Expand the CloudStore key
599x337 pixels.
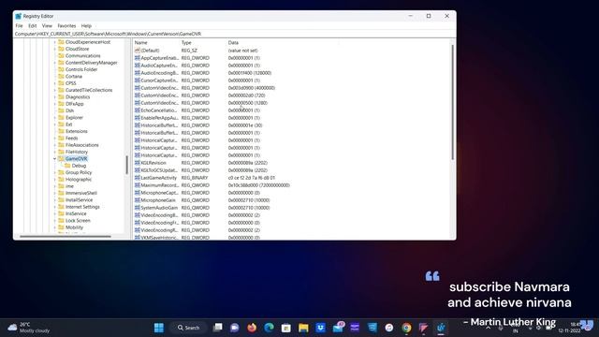[x=54, y=49]
